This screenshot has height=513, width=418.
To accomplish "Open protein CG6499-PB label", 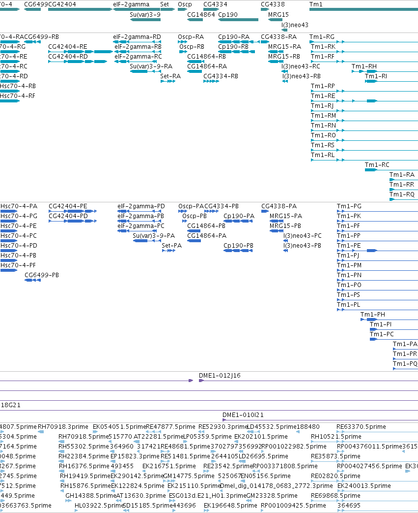I will [42, 275].
